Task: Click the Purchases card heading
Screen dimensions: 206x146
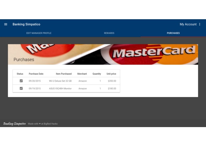Action: [x=24, y=60]
